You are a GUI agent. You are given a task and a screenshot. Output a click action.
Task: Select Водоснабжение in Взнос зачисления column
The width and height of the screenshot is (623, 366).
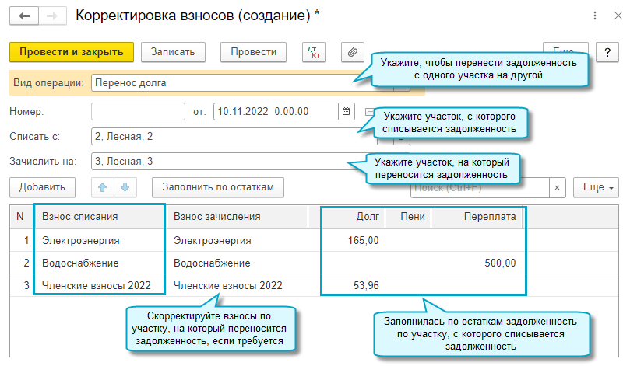point(212,263)
